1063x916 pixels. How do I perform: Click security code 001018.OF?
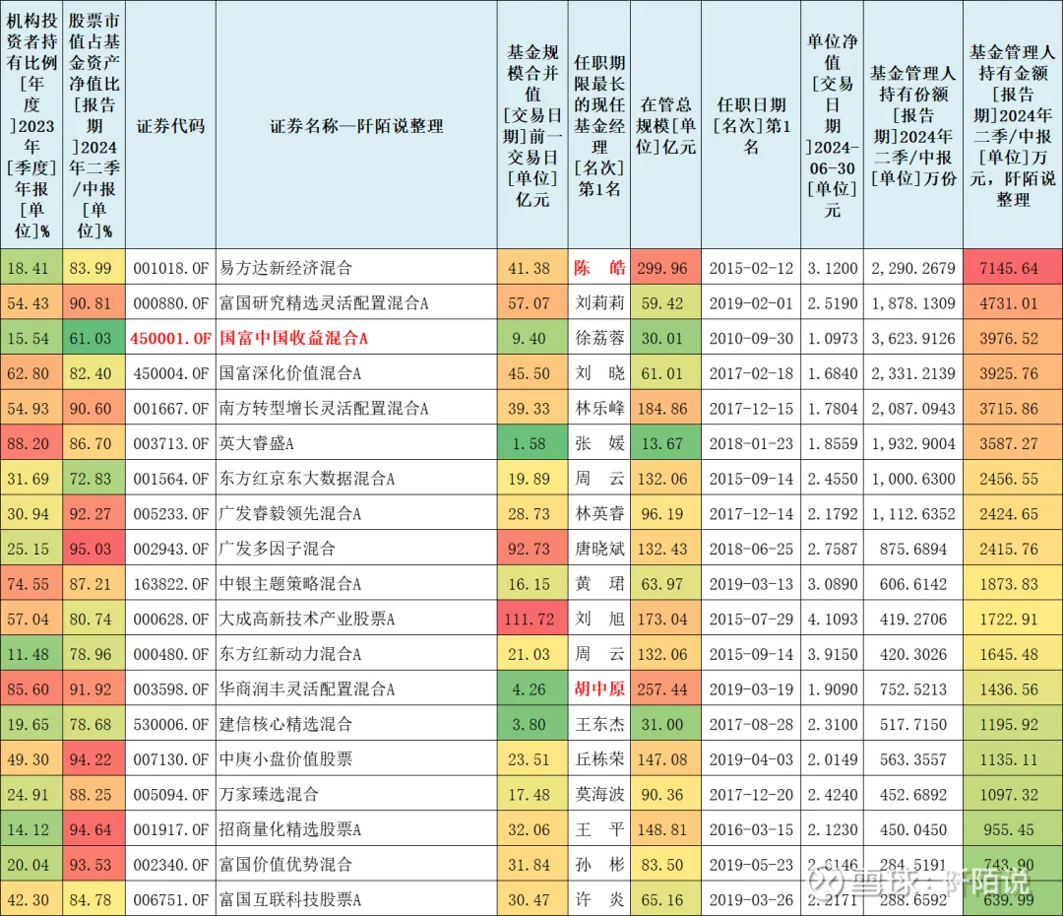coord(171,268)
